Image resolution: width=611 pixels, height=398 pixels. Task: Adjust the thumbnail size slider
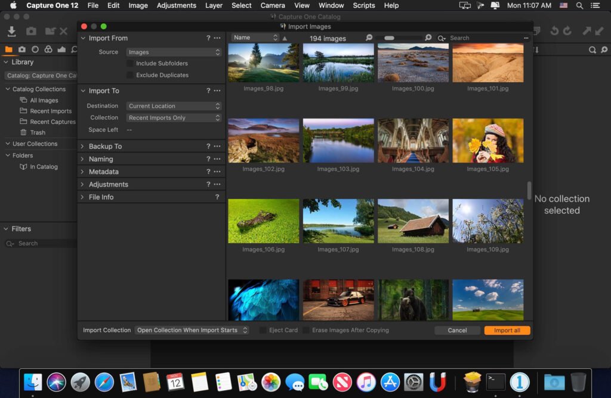pyautogui.click(x=390, y=38)
